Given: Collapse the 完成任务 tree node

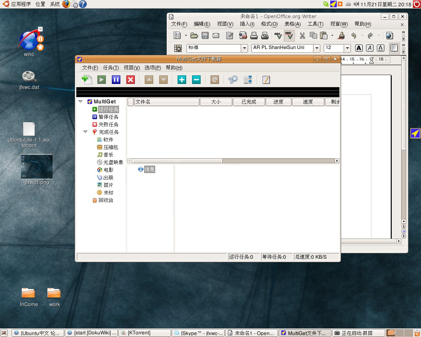Looking at the screenshot, I should [86, 132].
